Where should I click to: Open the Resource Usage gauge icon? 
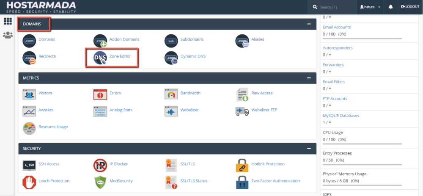pos(29,128)
